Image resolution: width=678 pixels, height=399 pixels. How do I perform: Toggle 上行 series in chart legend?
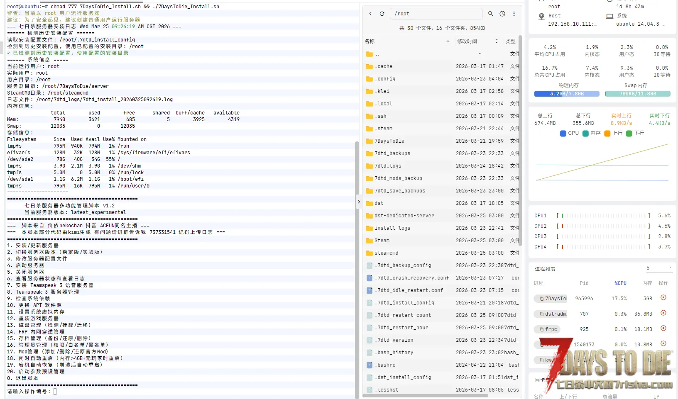coord(613,133)
